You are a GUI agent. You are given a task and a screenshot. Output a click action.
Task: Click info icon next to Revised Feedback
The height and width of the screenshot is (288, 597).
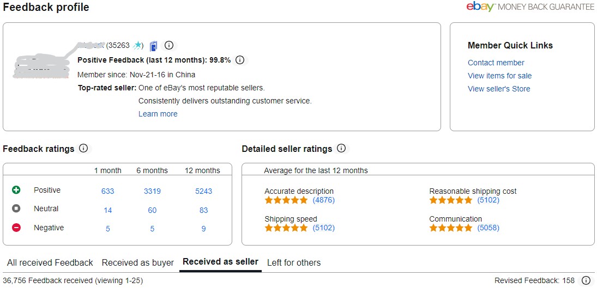tap(586, 280)
